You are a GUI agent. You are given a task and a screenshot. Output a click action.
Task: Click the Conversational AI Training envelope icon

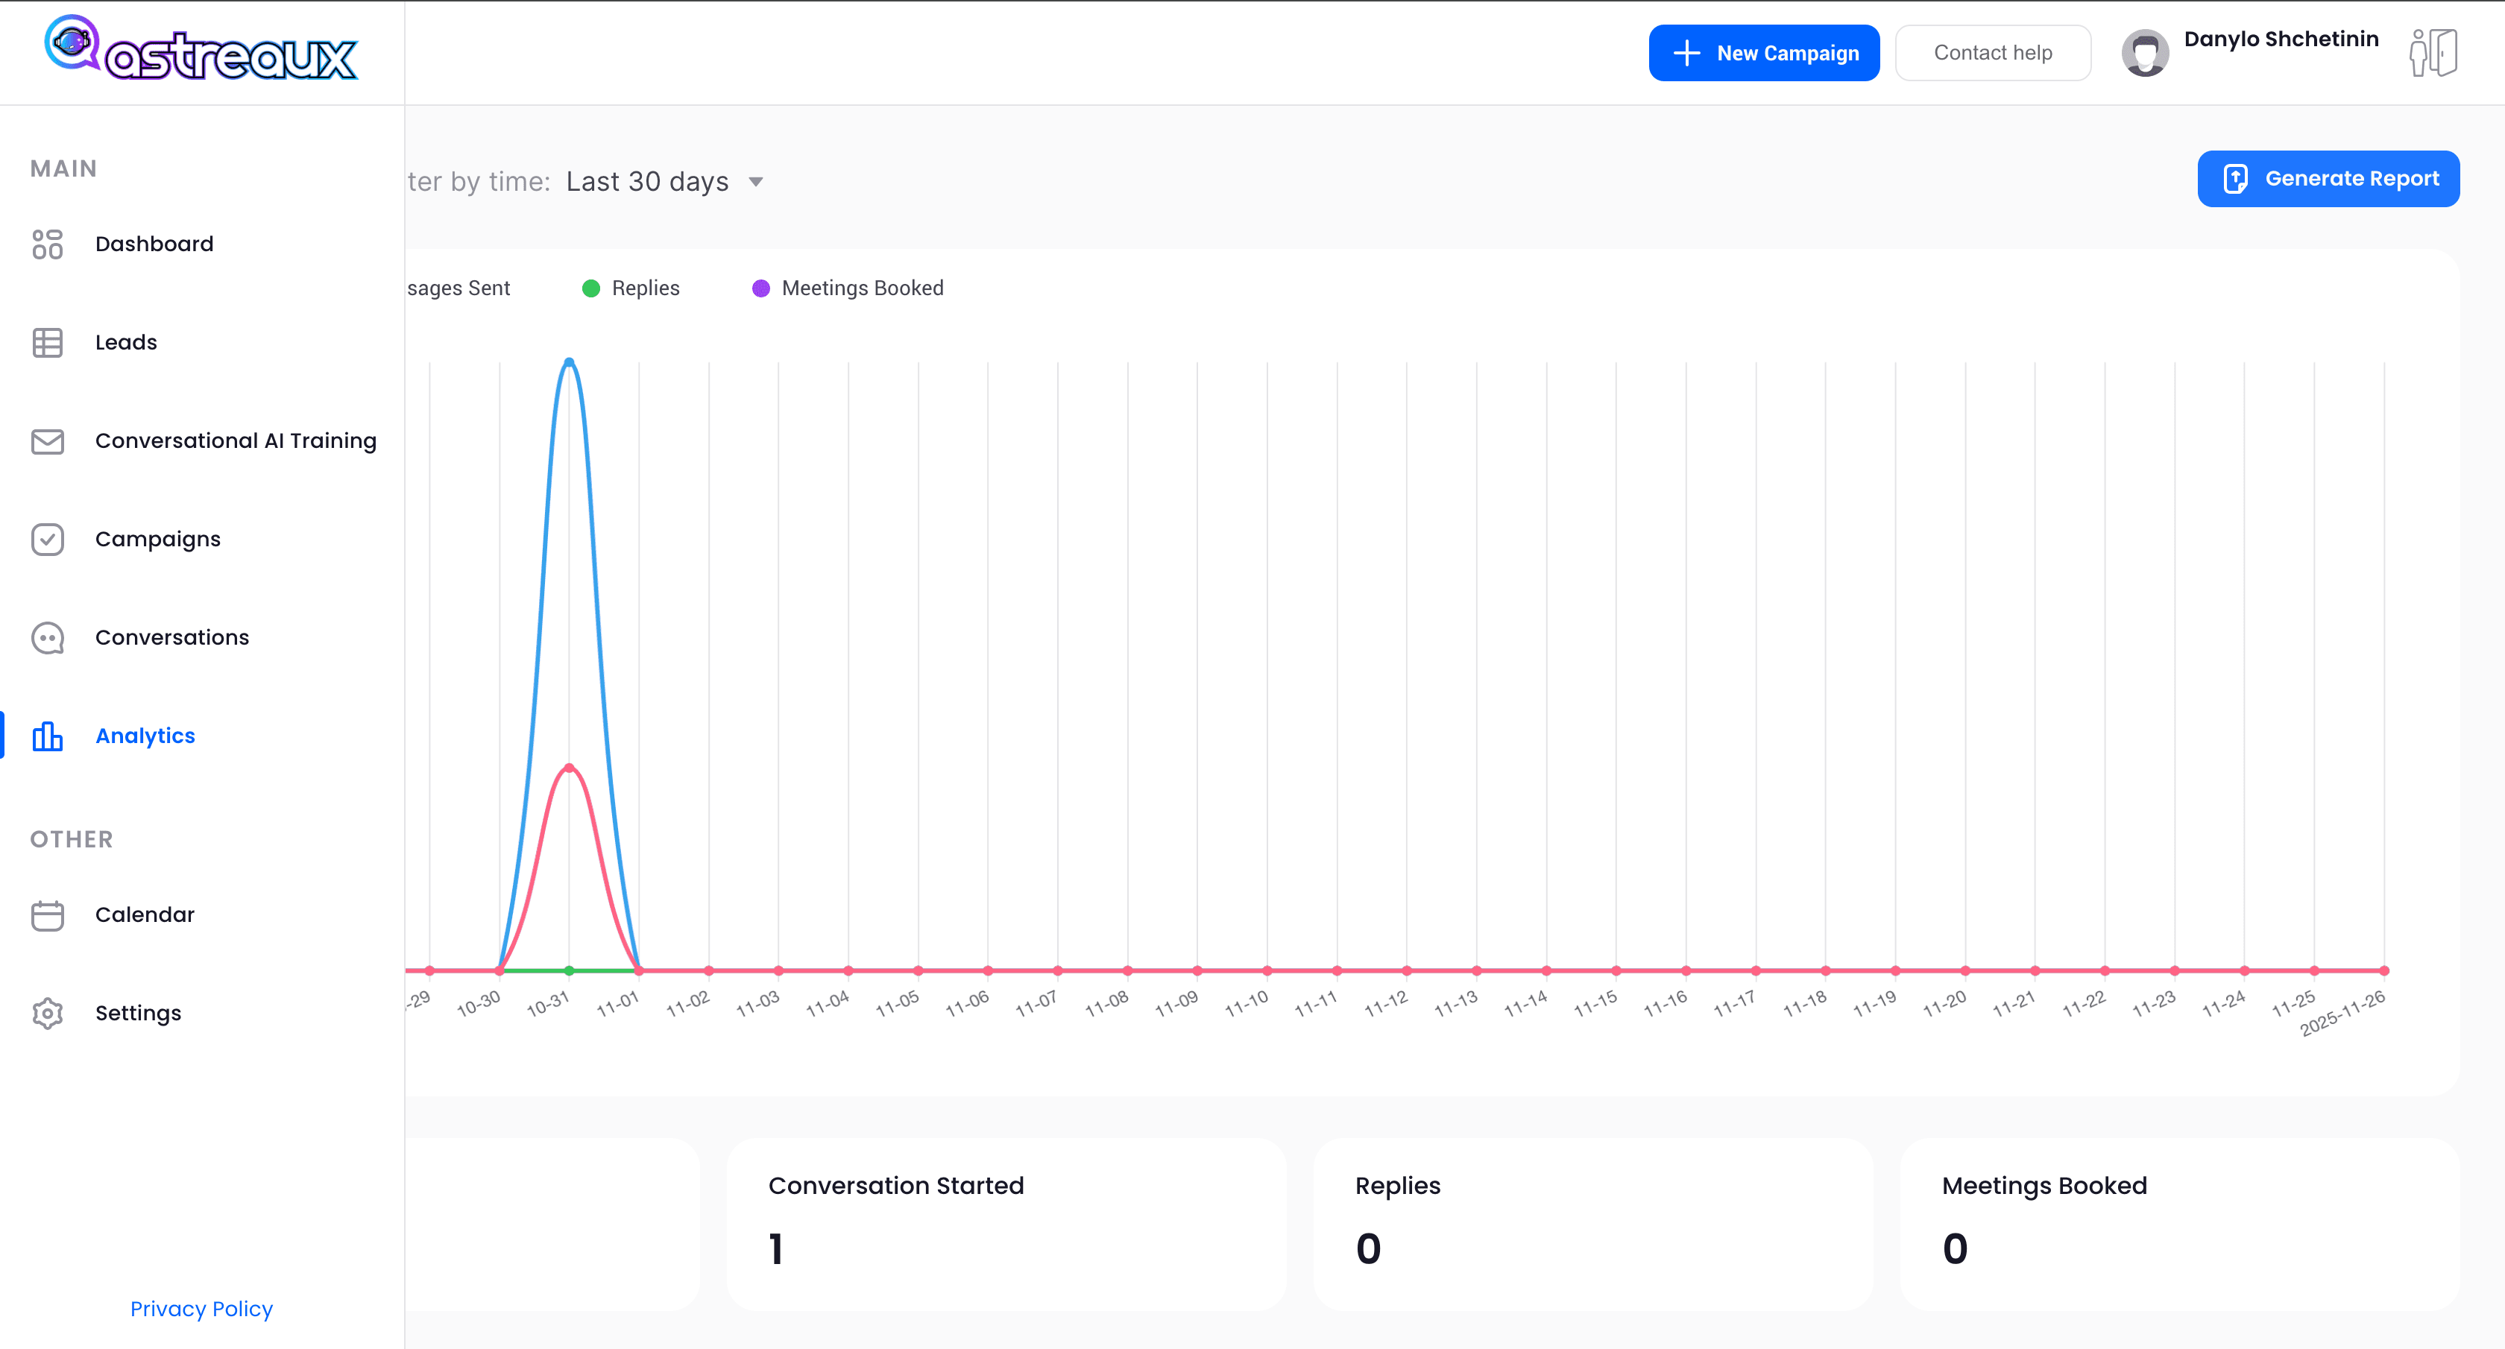47,441
